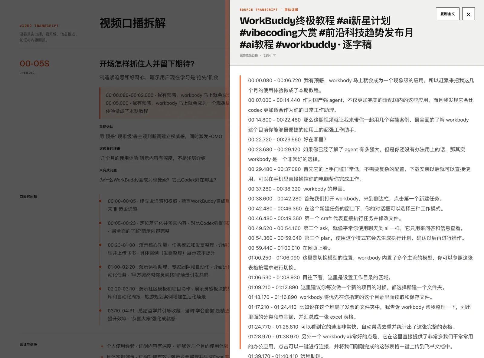Click transcript line starting 00:38.600 - 00:42.280
The height and width of the screenshot is (358, 484).
pos(346,199)
